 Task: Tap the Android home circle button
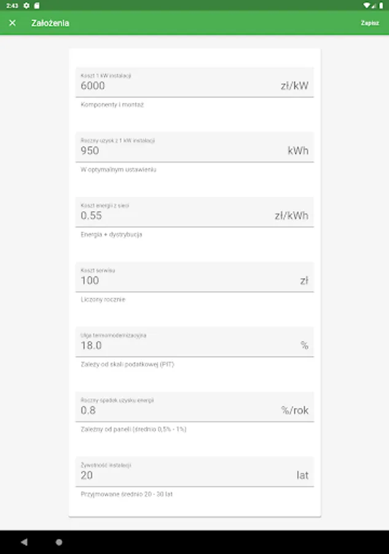[x=59, y=542]
